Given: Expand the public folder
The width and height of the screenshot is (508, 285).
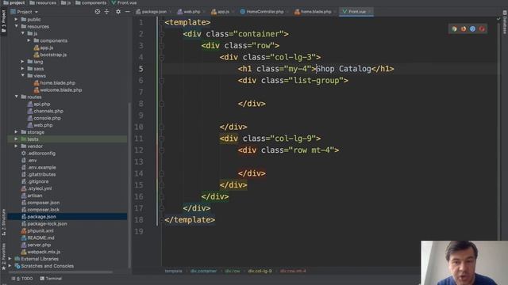Looking at the screenshot, I should 16,19.
